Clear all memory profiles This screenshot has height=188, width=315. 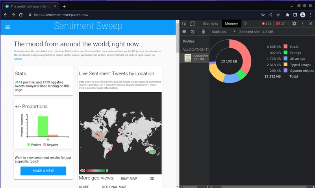tap(193, 32)
